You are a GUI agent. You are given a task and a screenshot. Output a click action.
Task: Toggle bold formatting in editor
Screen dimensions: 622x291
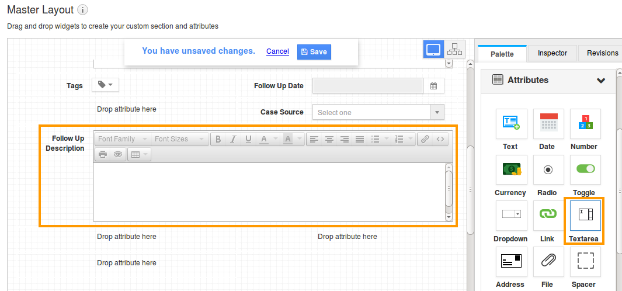tap(218, 139)
